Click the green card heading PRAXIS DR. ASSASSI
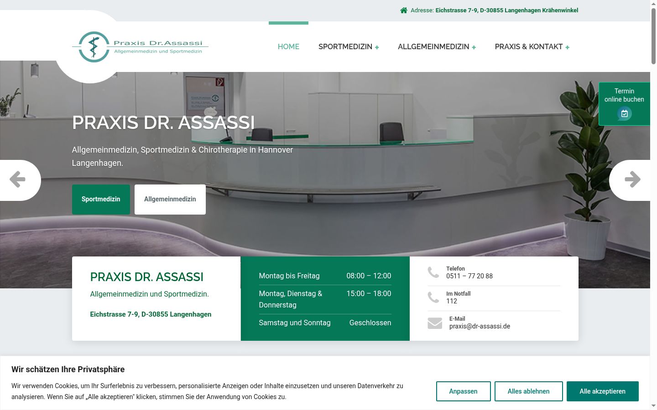The image size is (657, 410). tap(147, 277)
